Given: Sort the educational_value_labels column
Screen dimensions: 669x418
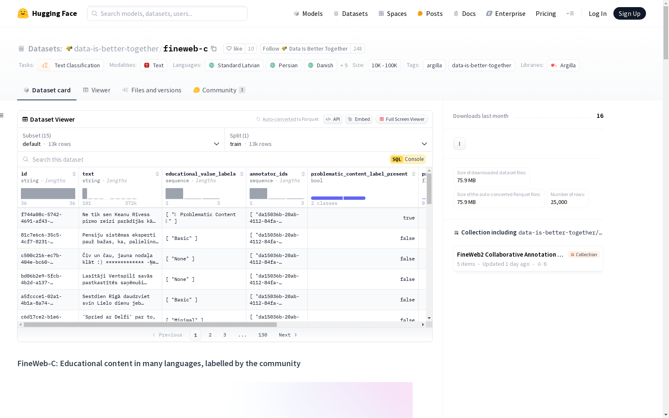Looking at the screenshot, I should click(x=242, y=174).
